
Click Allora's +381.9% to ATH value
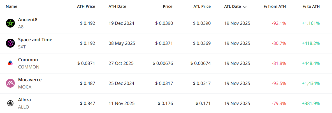point(311,103)
